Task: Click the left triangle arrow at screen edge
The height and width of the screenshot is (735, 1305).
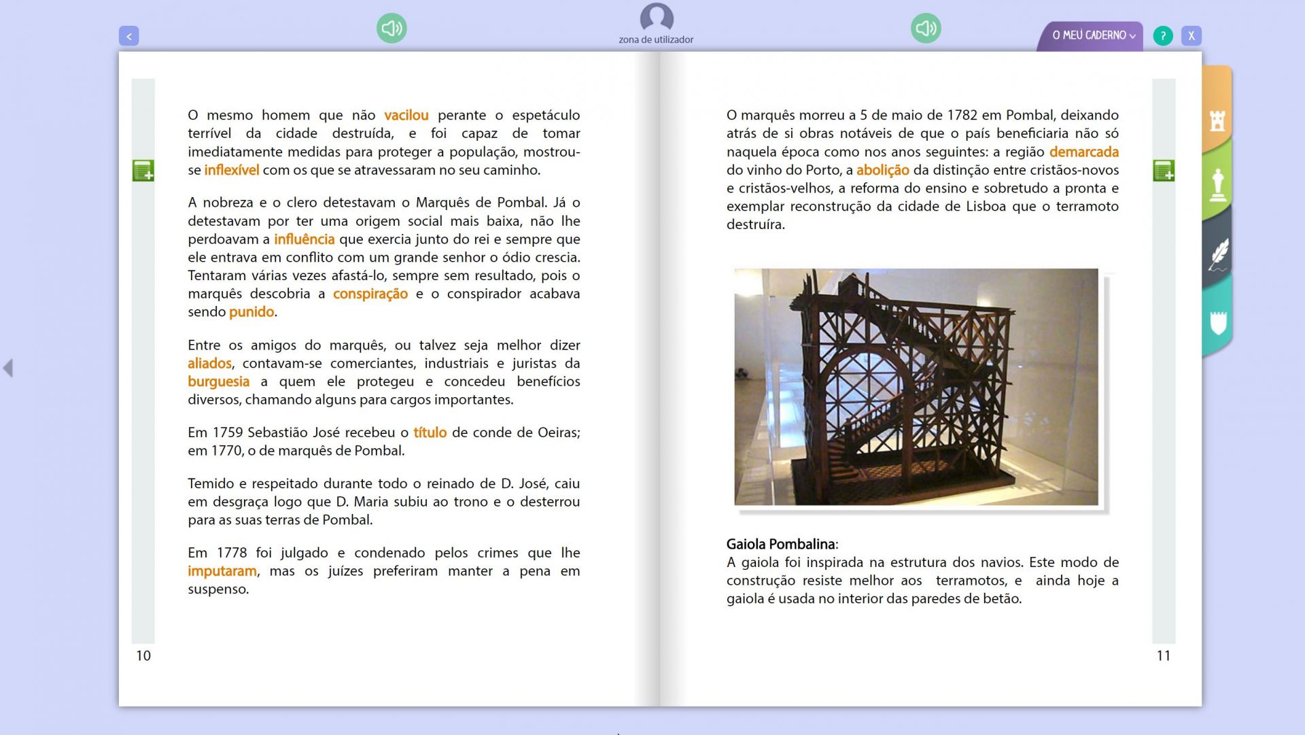Action: click(x=8, y=368)
